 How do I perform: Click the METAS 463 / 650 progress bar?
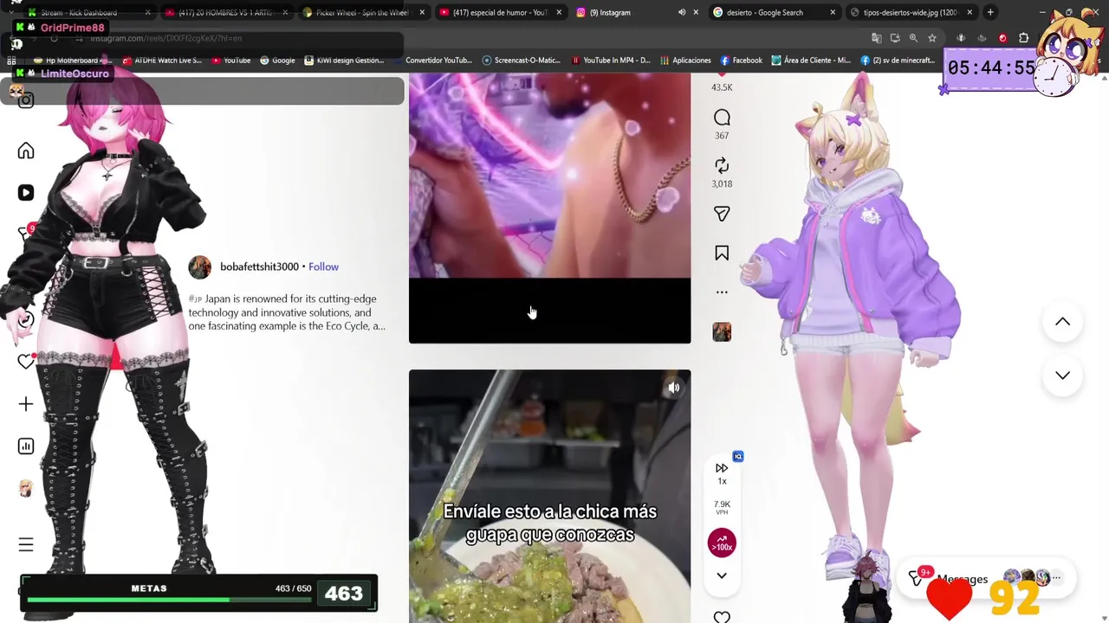click(x=169, y=599)
